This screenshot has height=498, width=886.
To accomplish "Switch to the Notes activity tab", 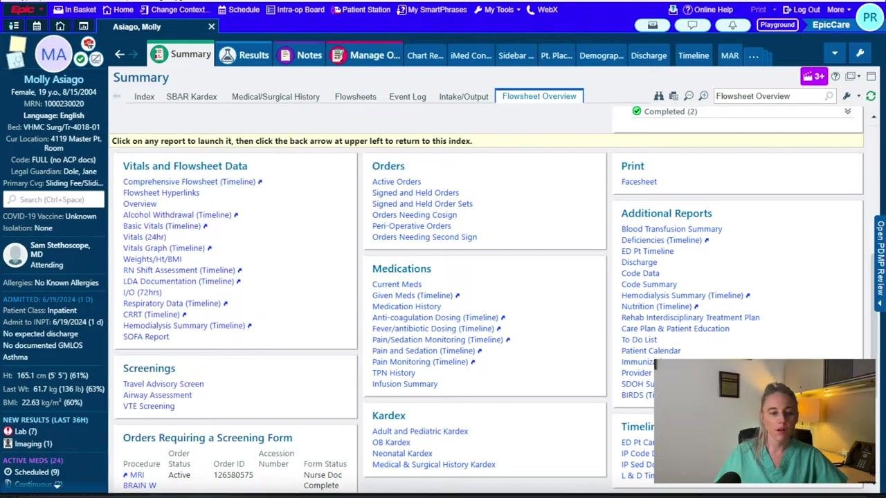I will (x=300, y=55).
